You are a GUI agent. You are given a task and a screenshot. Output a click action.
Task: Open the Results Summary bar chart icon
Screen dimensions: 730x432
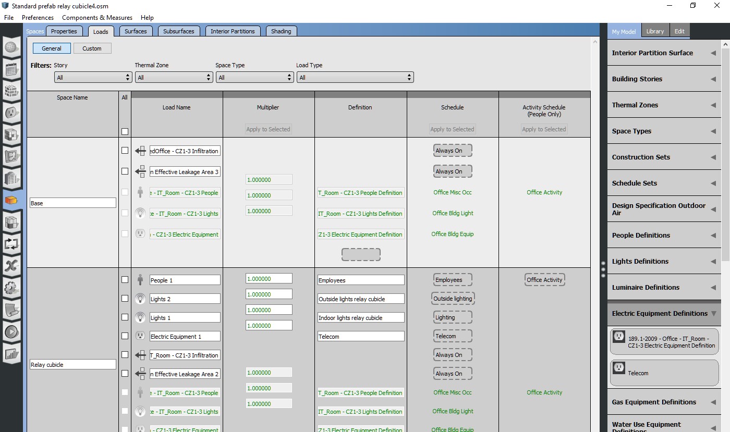(x=11, y=354)
